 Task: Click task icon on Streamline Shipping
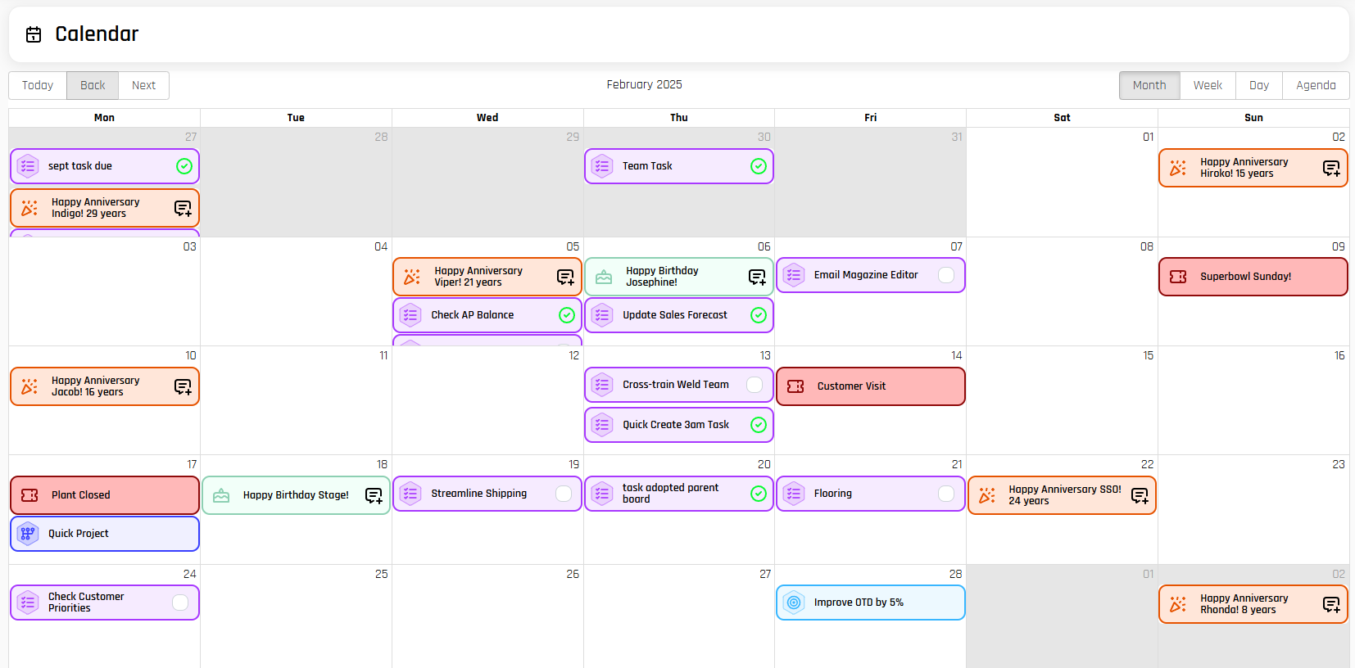[x=410, y=494]
